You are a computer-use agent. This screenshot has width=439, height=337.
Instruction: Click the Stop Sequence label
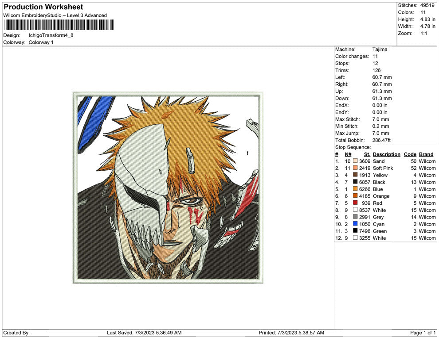tap(353, 147)
